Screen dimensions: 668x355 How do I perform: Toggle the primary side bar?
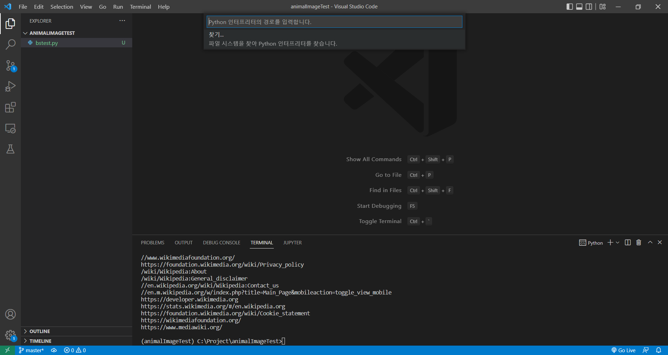[569, 6]
